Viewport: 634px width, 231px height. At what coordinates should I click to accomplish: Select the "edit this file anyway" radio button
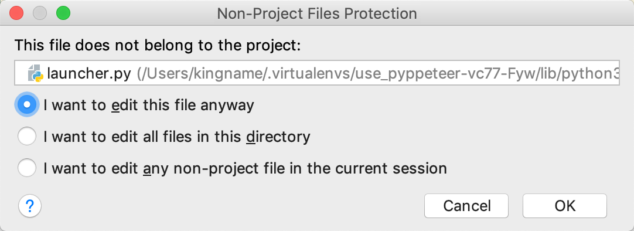[x=27, y=105]
